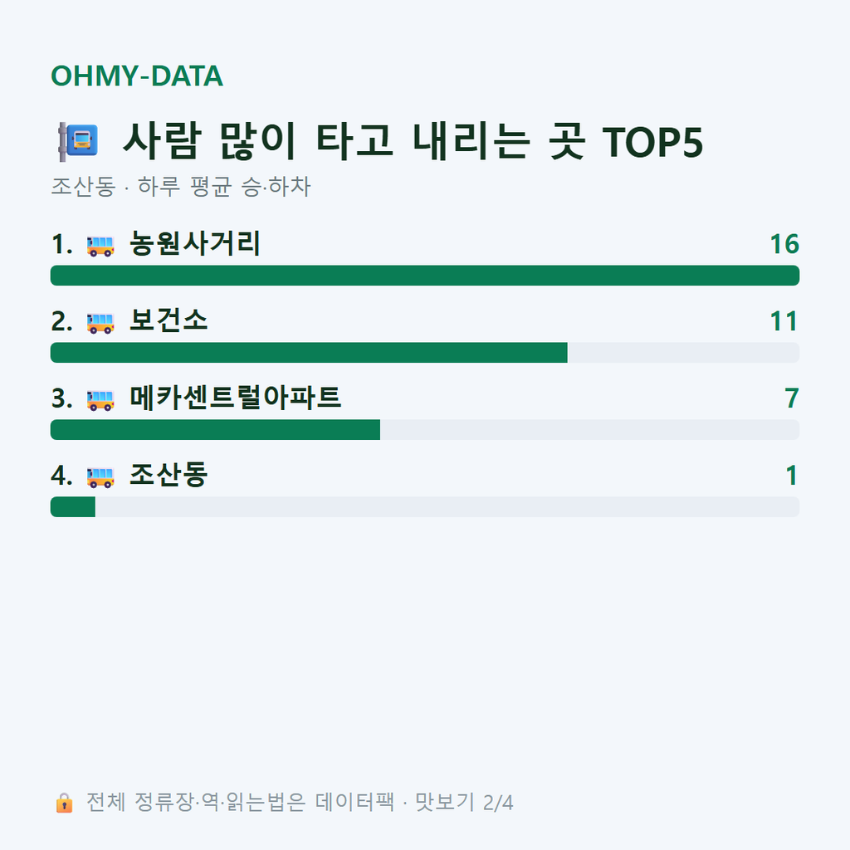Click the bus icon beside 농원사거리

tap(100, 246)
